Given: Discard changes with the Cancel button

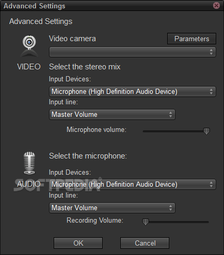Looking at the screenshot, I should tap(145, 243).
